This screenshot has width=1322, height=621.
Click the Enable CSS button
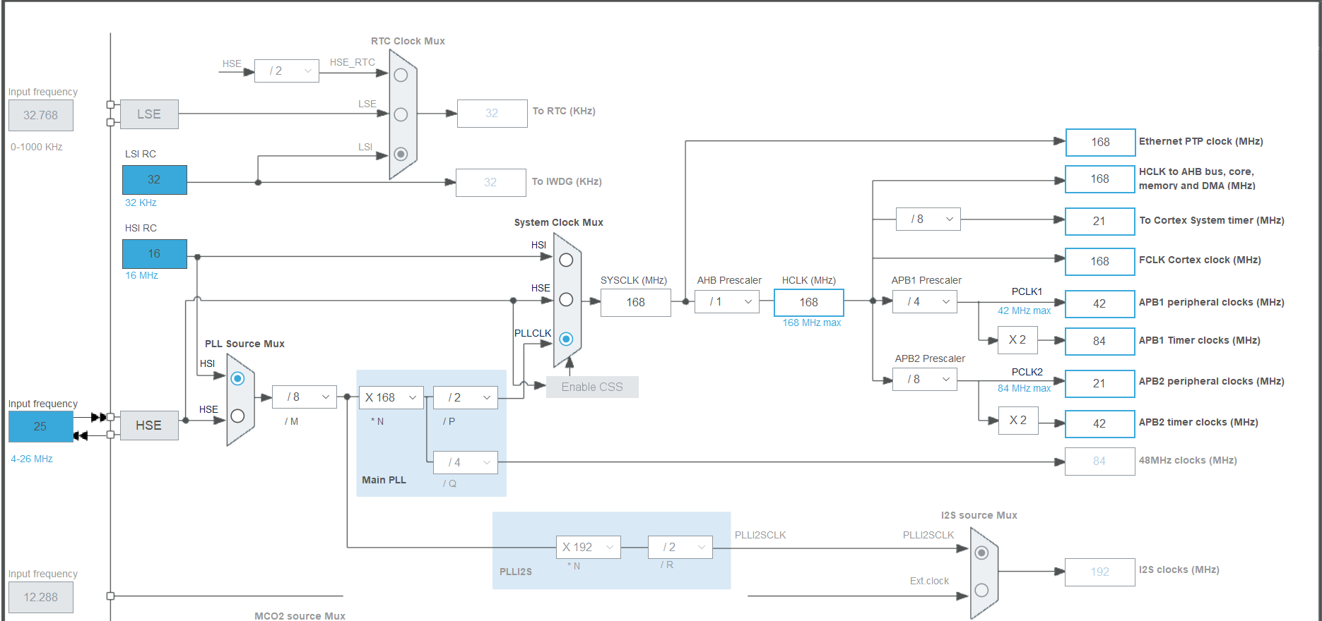(592, 387)
